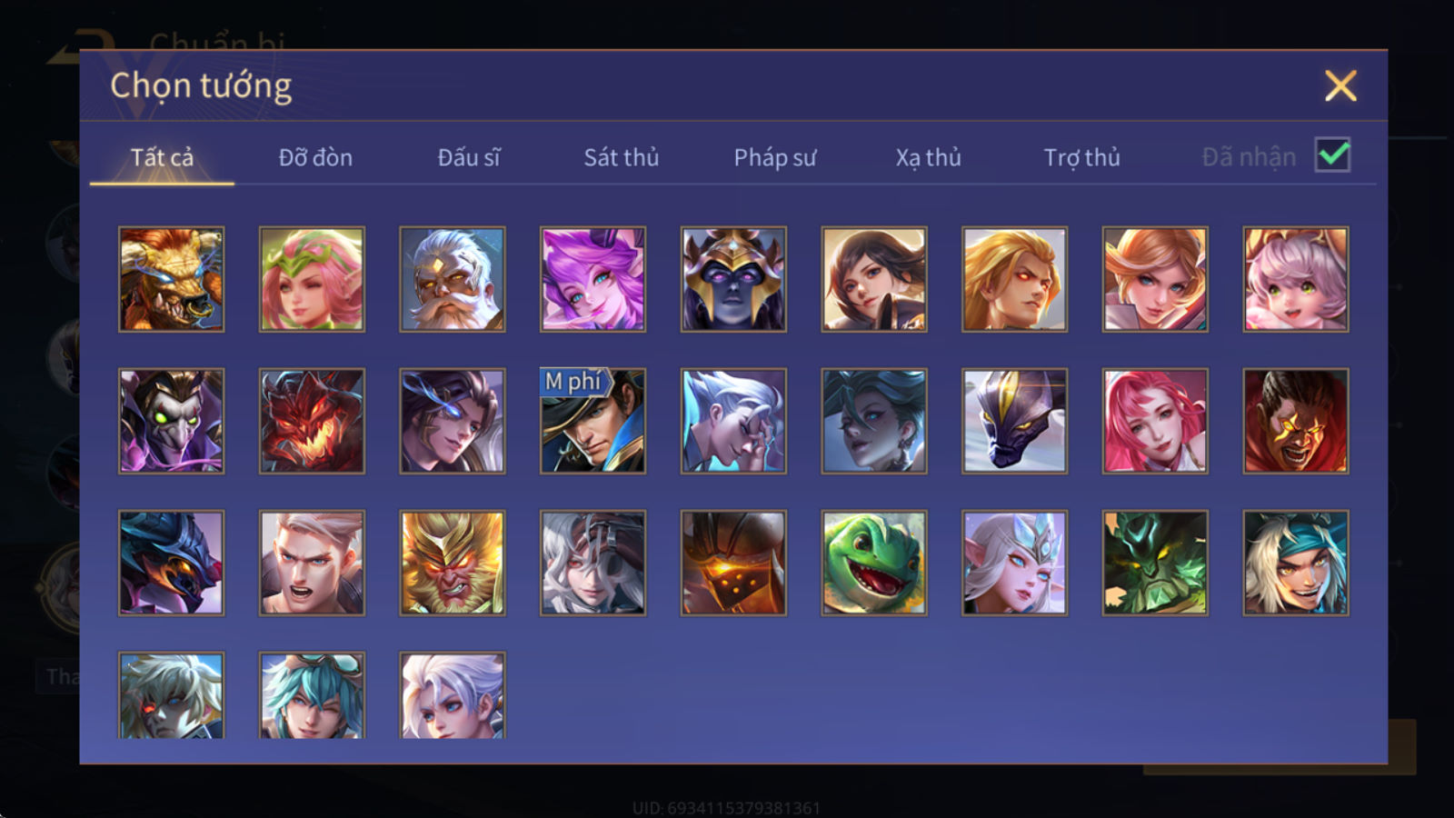Choose the green tree monster hero
The image size is (1454, 818).
[x=1155, y=563]
